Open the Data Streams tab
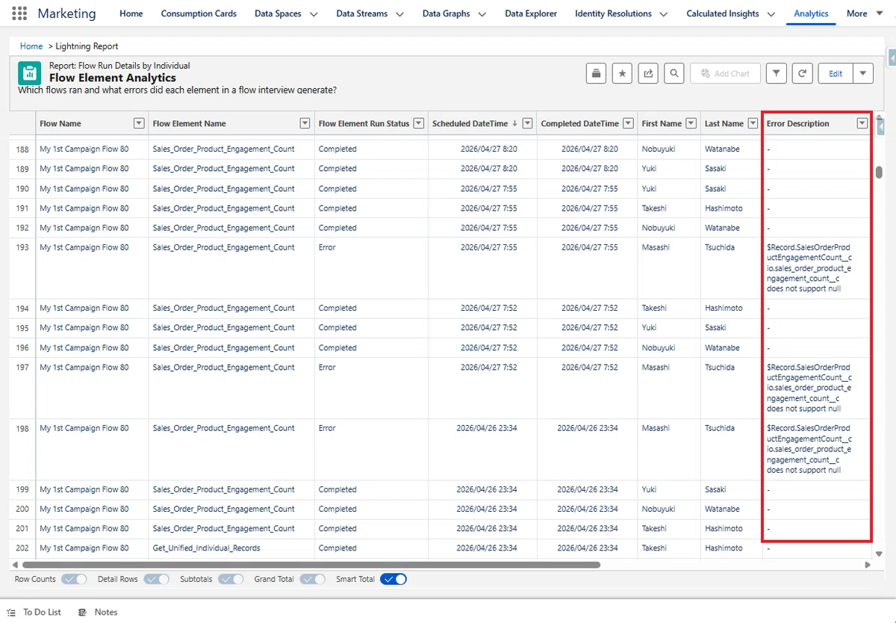The height and width of the screenshot is (623, 896). pos(361,13)
